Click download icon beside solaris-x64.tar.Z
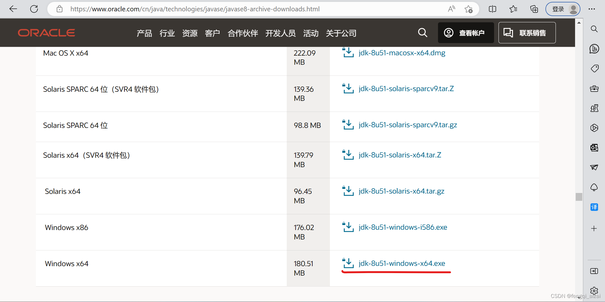The width and height of the screenshot is (605, 302). click(x=348, y=155)
